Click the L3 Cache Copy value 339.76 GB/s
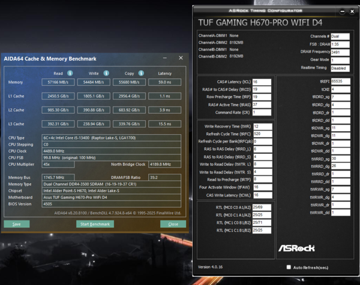Image resolution: width=360 pixels, height=285 pixels. [129, 124]
